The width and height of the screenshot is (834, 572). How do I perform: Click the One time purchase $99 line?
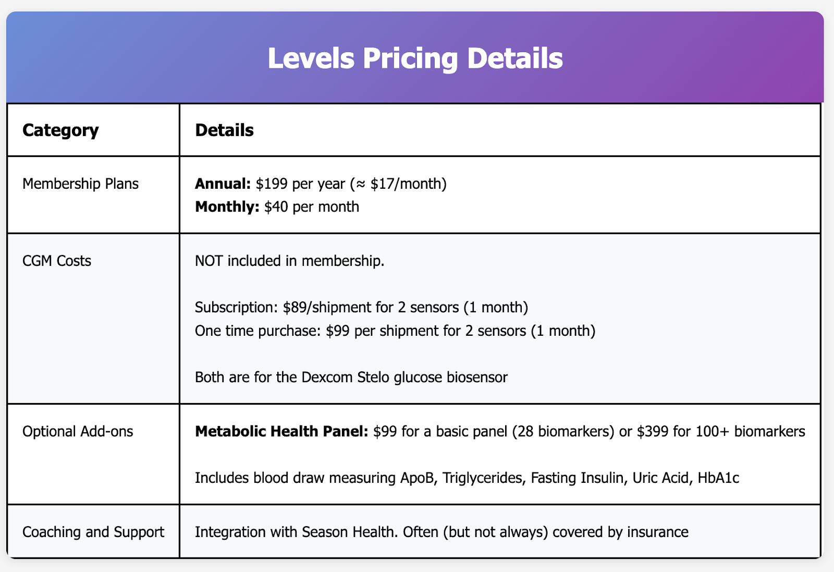point(395,331)
